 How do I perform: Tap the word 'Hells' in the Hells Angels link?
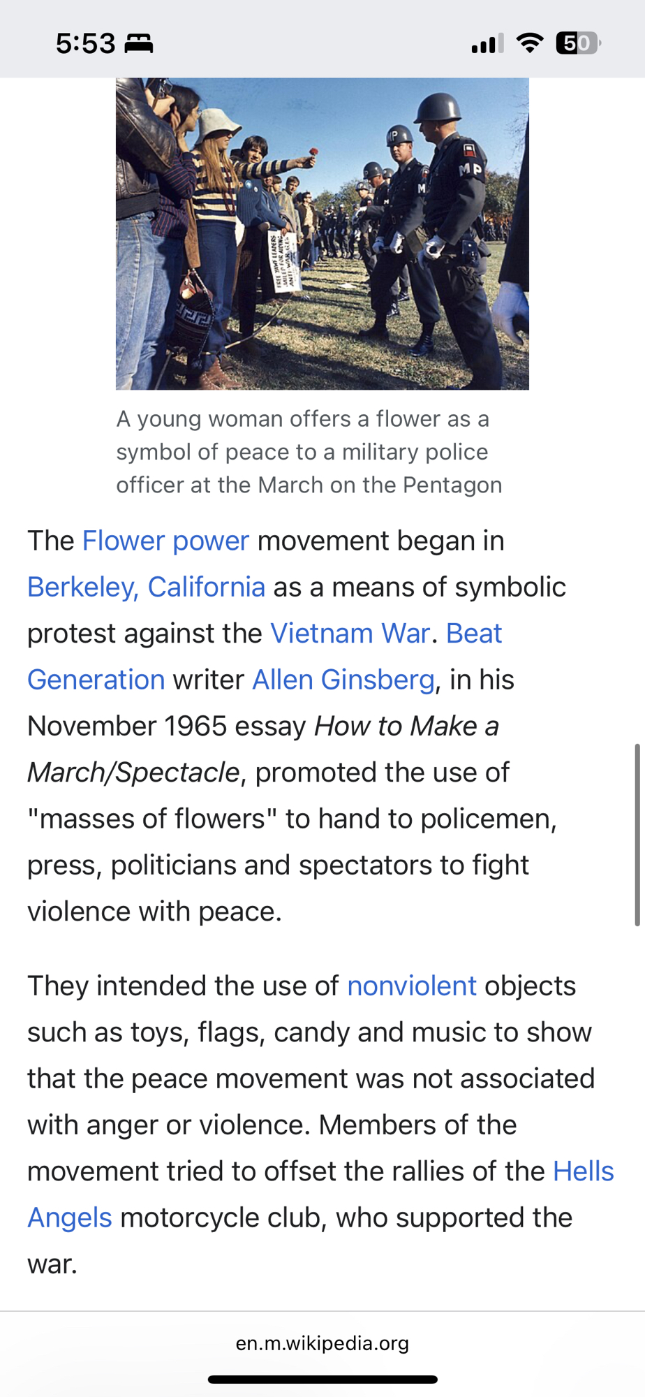[x=583, y=1171]
